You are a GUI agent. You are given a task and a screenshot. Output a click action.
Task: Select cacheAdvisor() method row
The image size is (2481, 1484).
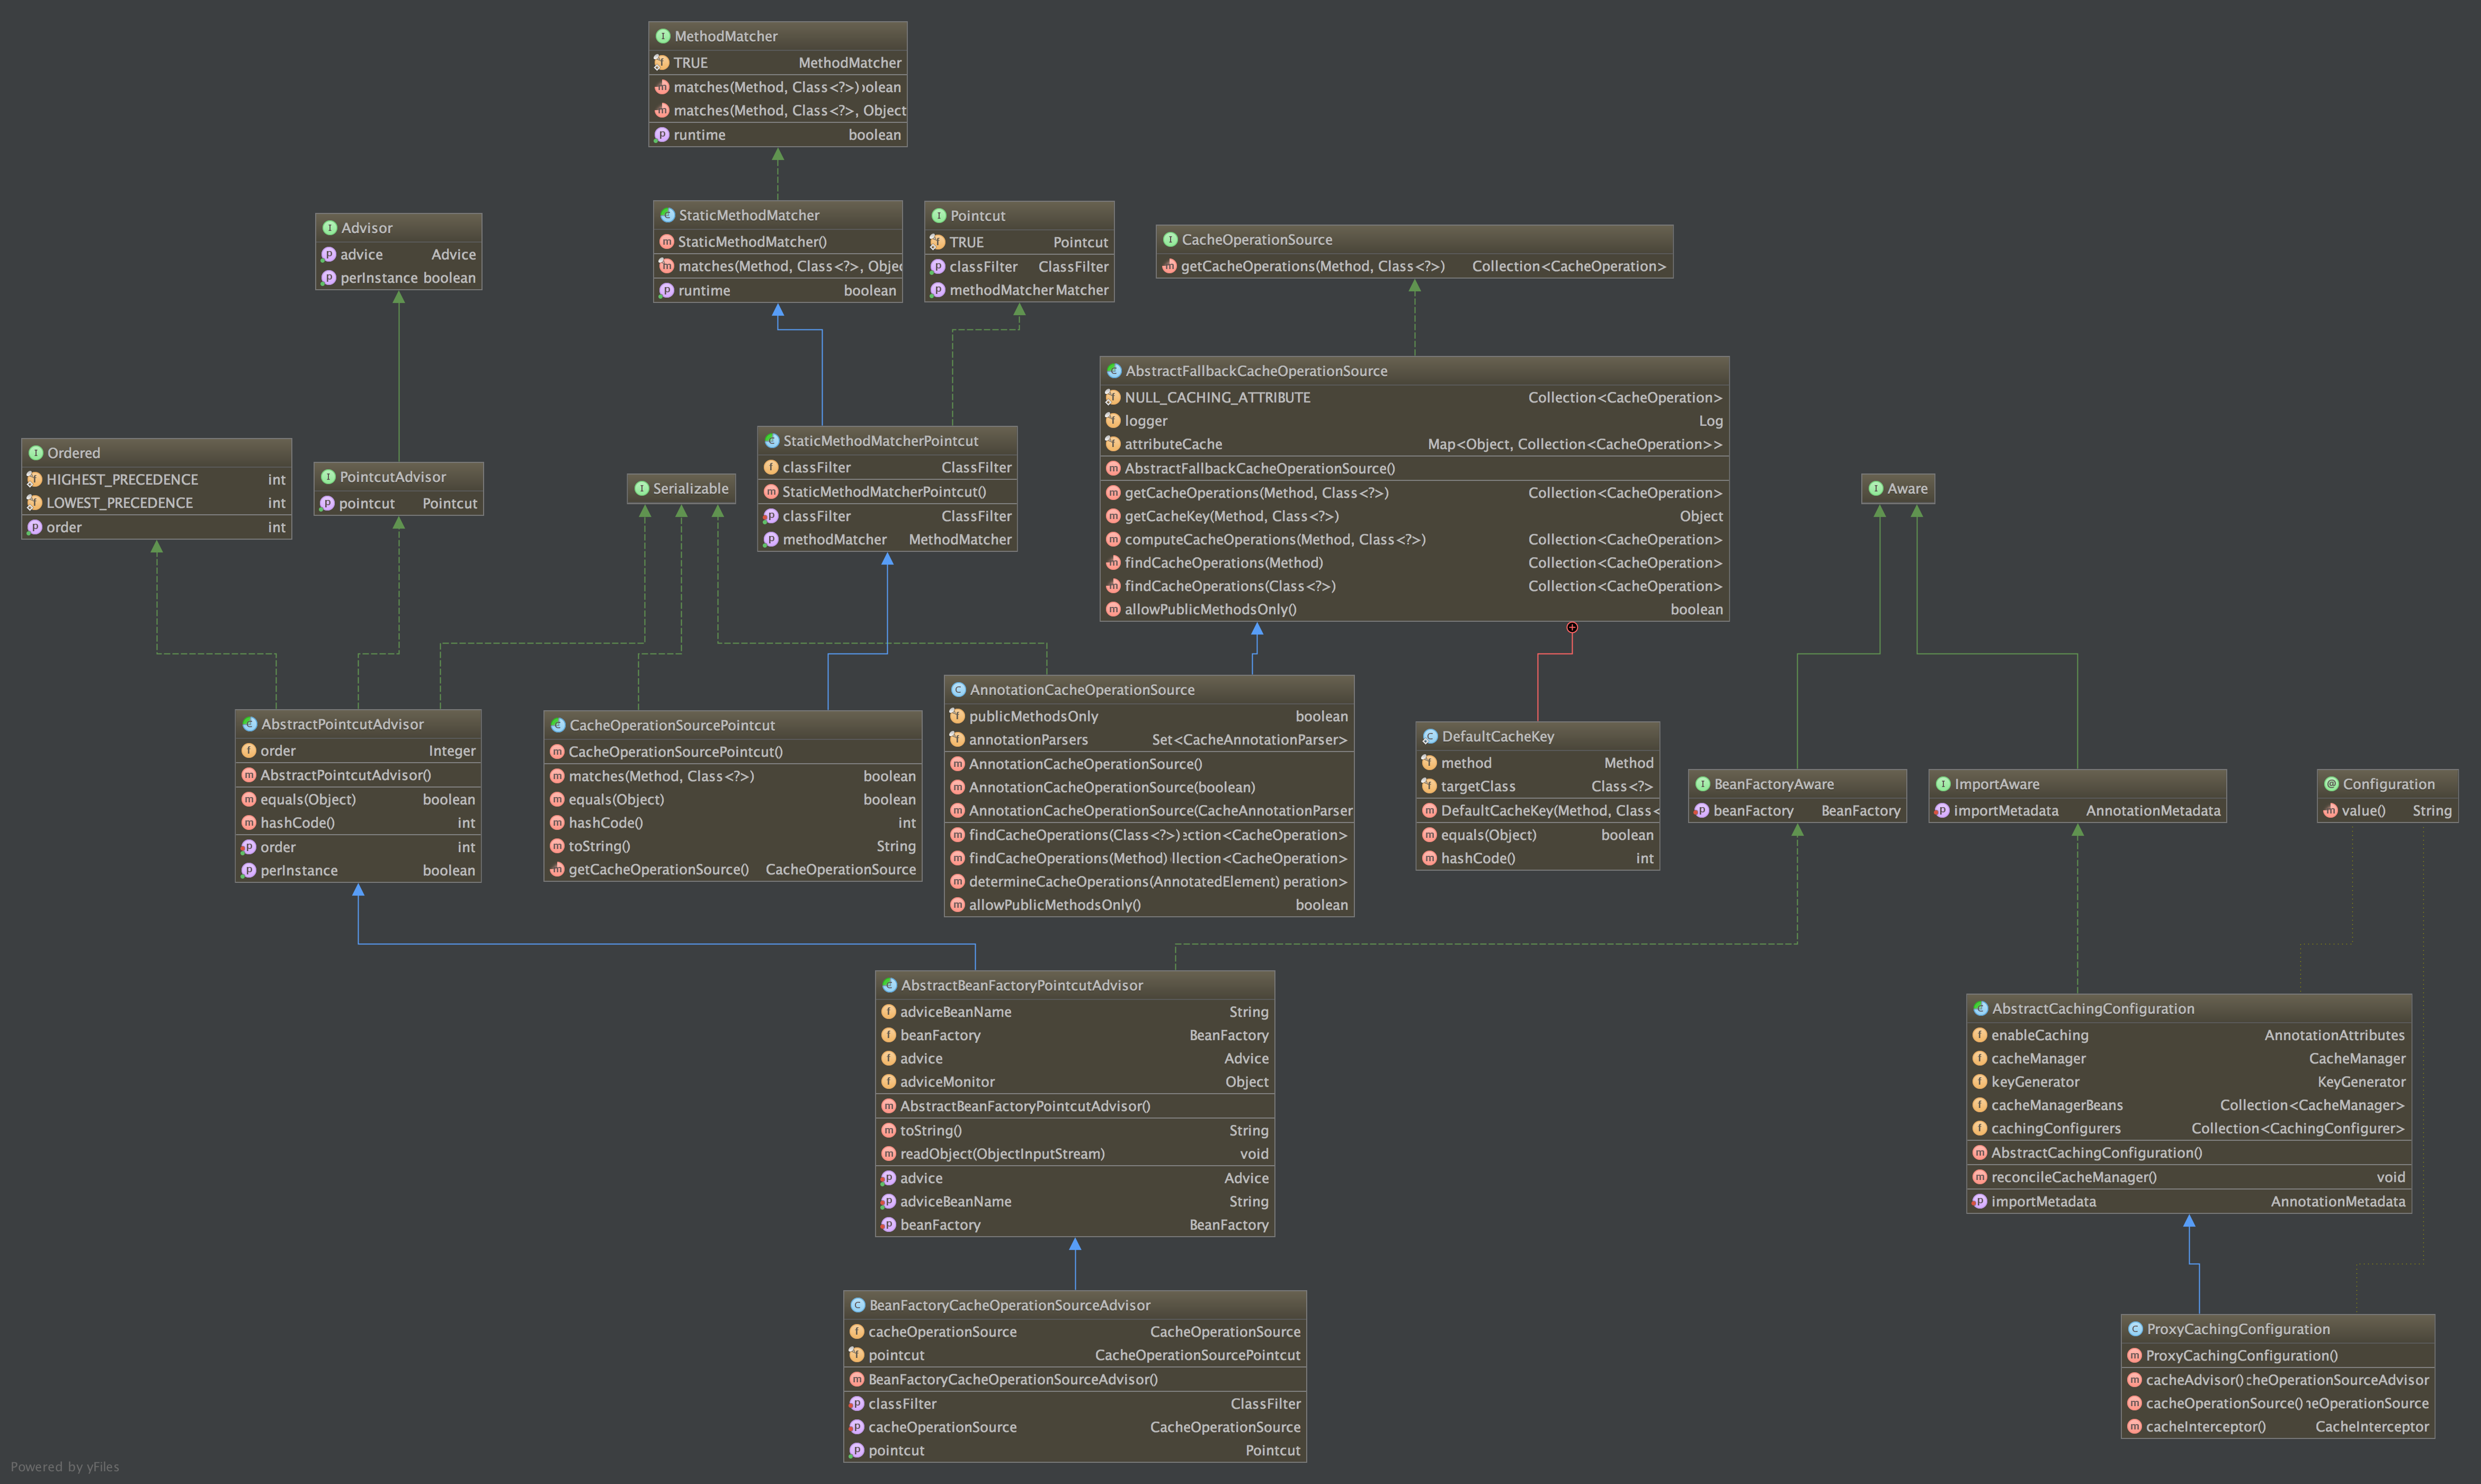point(2277,1380)
